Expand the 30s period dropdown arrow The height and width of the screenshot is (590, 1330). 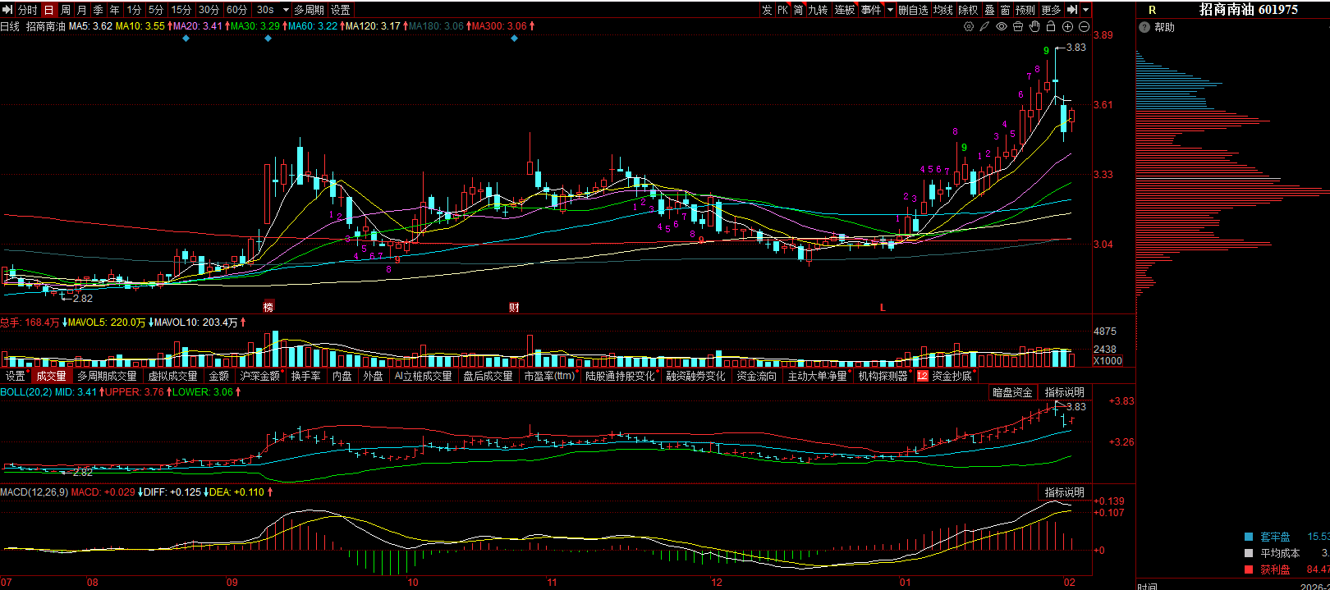(x=286, y=10)
